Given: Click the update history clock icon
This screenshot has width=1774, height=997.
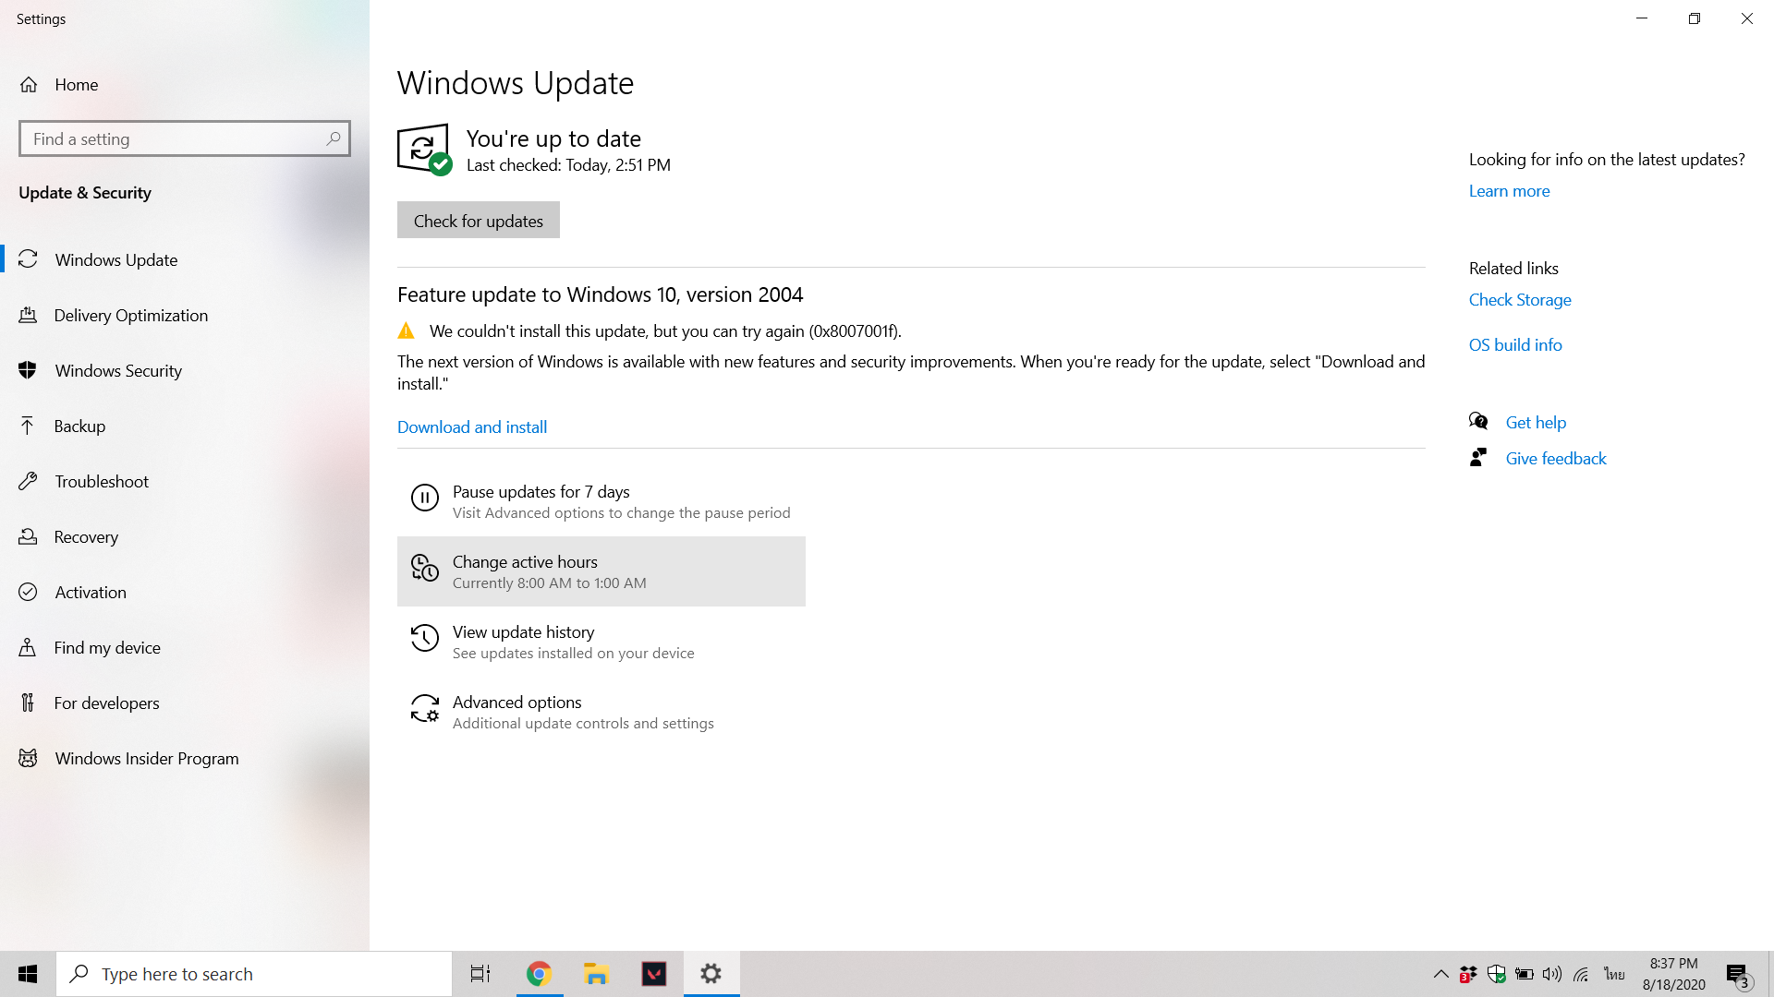Looking at the screenshot, I should [x=425, y=638].
